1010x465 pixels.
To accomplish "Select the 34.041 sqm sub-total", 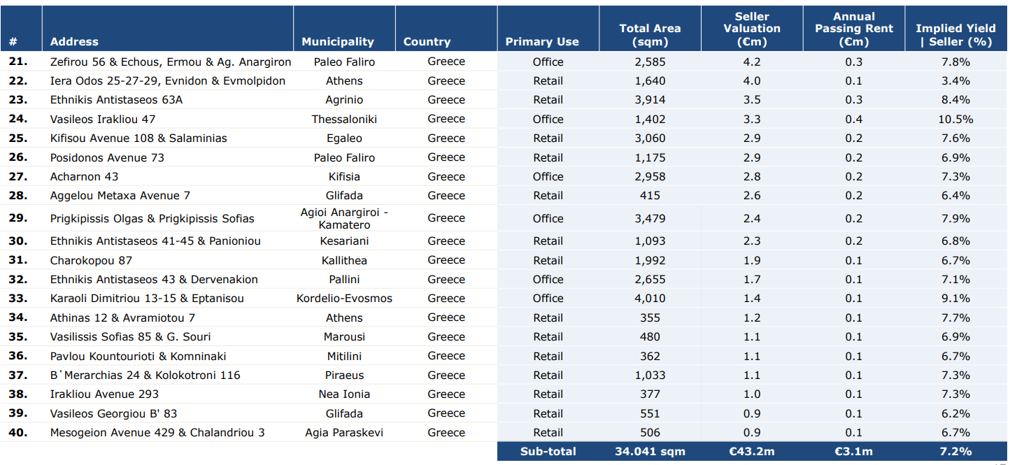I will pos(650,452).
